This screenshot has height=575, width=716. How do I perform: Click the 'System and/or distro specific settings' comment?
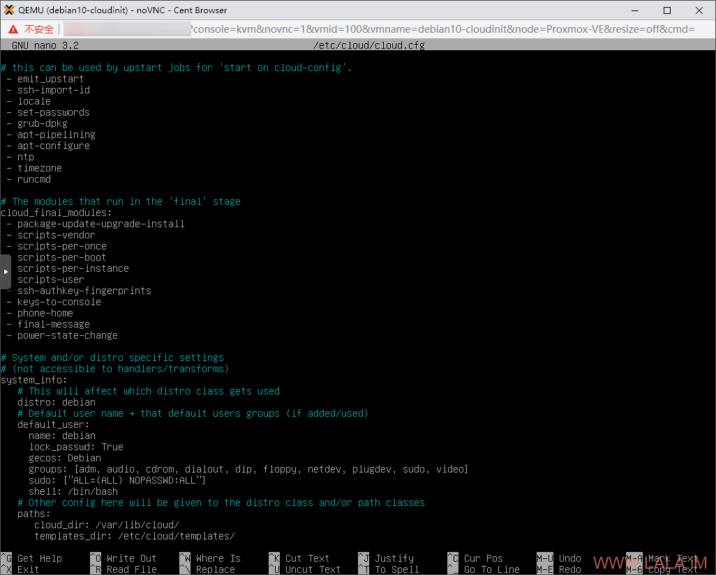point(112,358)
